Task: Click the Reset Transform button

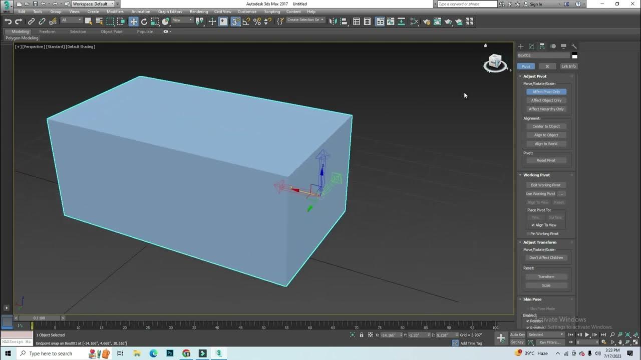Action: [x=546, y=276]
